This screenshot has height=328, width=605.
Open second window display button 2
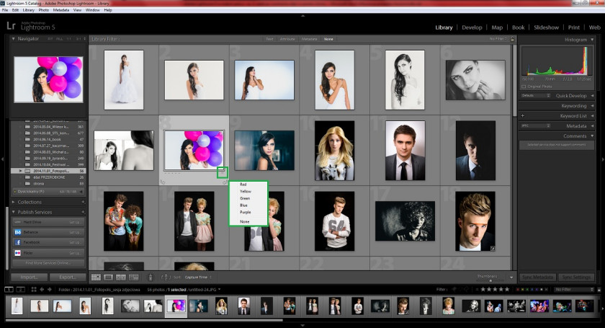(20, 289)
